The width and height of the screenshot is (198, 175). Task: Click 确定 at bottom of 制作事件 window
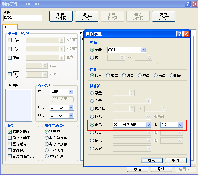coord(138,169)
